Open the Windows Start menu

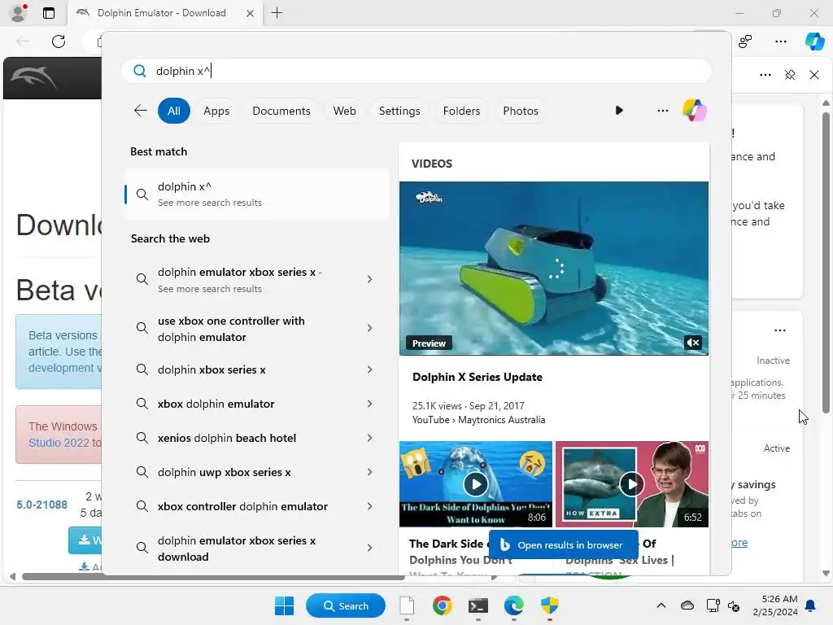pyautogui.click(x=284, y=605)
